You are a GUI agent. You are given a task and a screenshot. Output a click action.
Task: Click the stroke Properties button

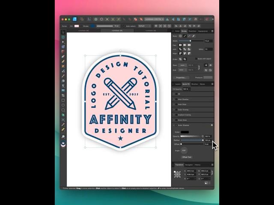click(181, 78)
